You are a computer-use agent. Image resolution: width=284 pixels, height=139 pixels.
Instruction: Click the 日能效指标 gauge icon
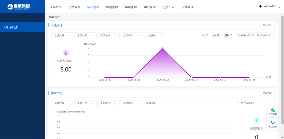tap(256, 121)
